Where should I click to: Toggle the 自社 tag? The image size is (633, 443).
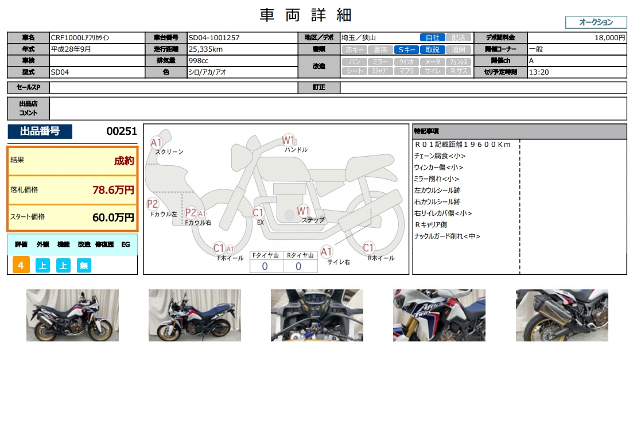pos(432,37)
